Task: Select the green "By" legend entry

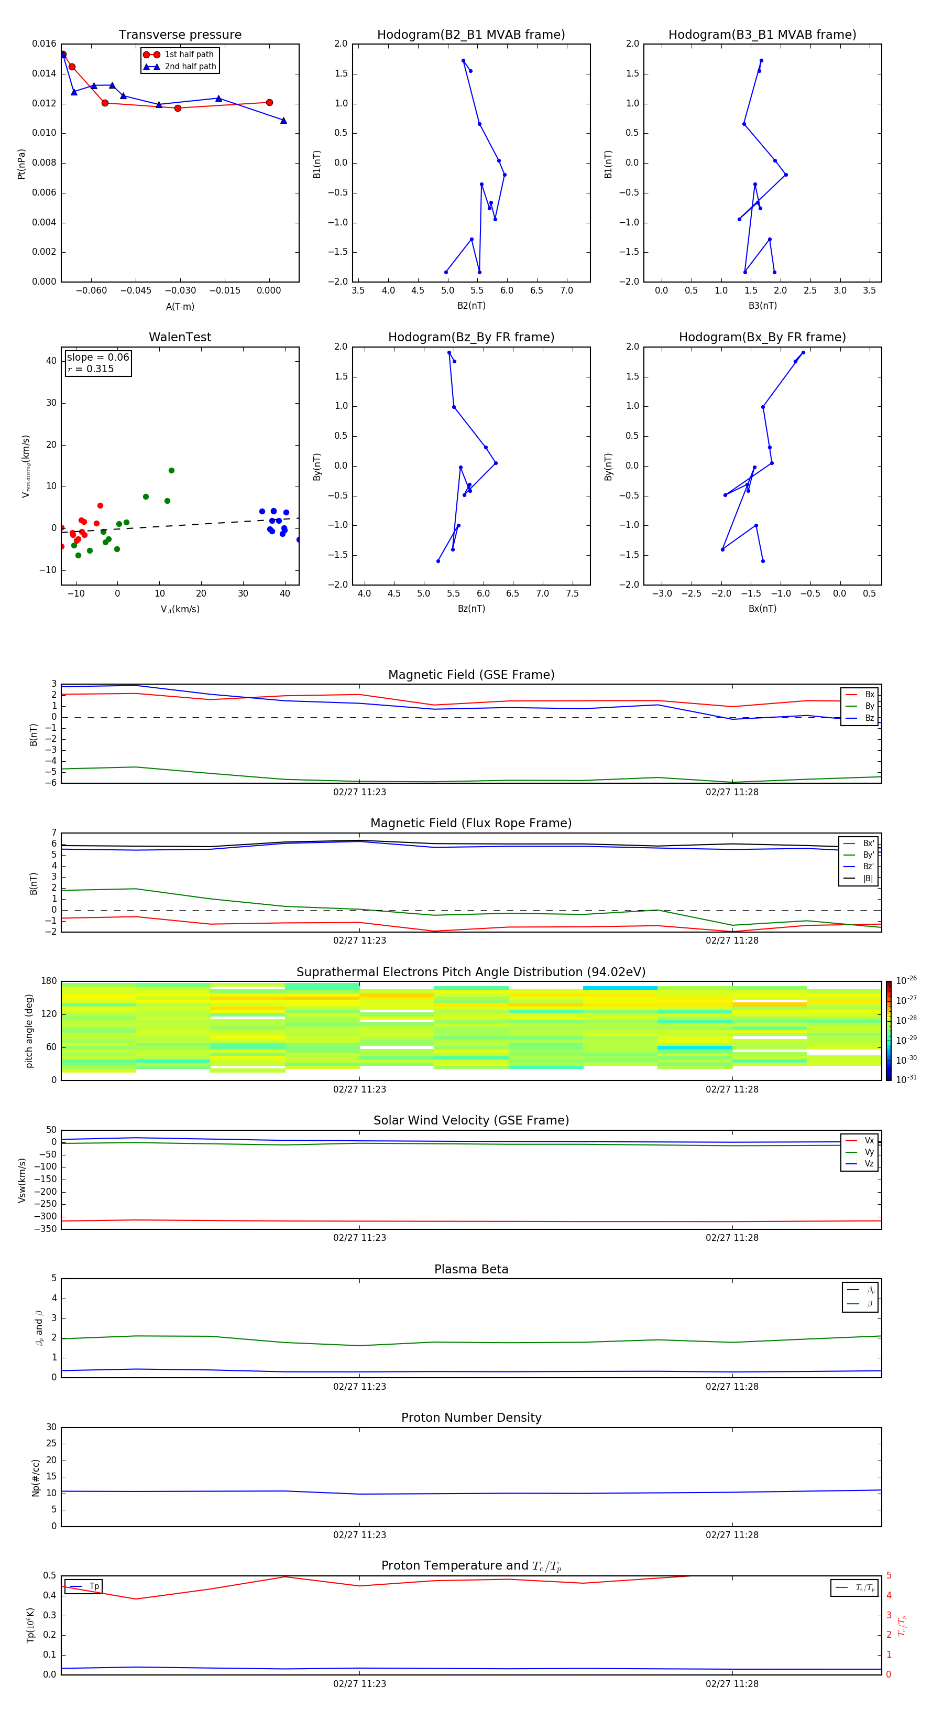Action: [x=860, y=706]
